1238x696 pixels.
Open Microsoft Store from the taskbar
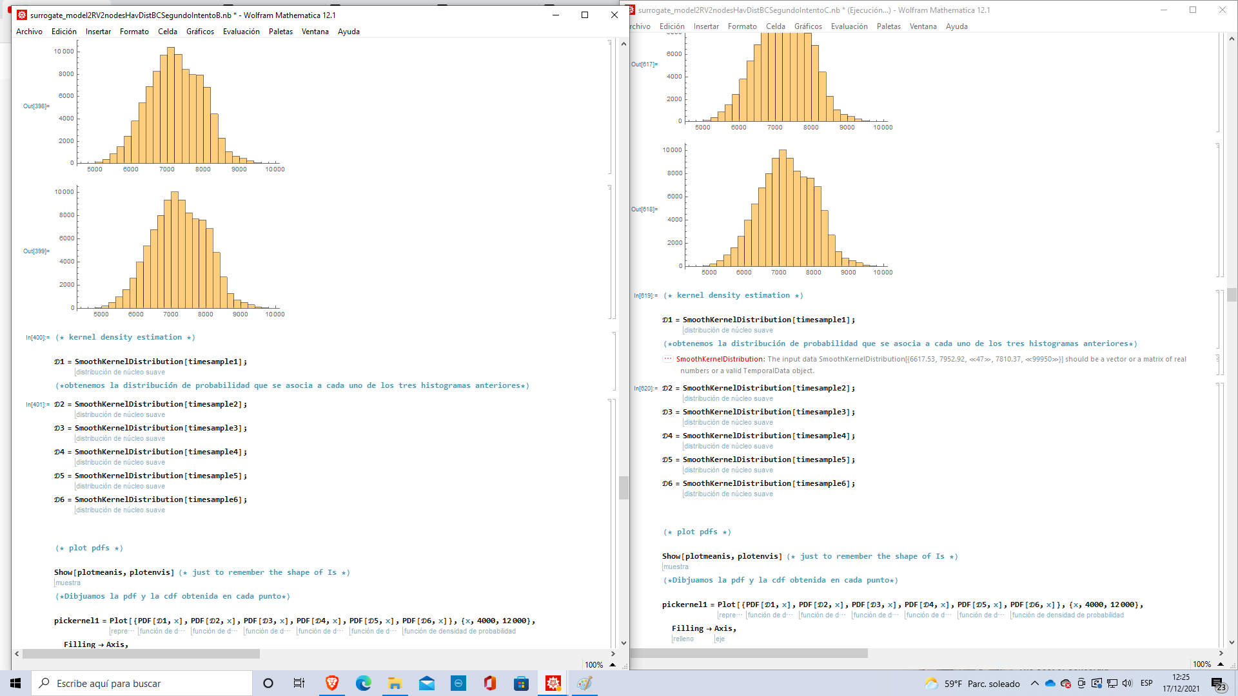click(x=522, y=683)
